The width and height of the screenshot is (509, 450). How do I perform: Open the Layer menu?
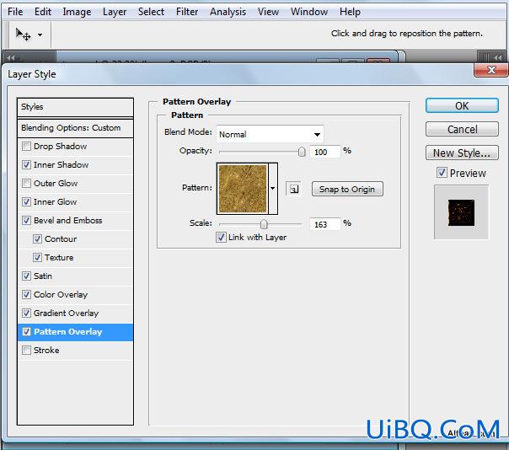pos(115,12)
